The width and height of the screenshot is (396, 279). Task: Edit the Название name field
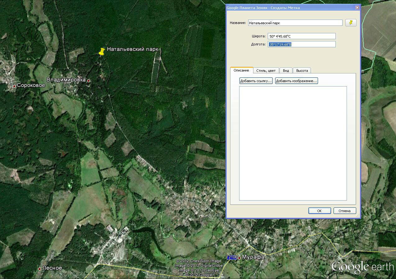point(295,23)
